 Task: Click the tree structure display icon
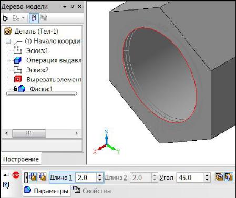[5, 18]
